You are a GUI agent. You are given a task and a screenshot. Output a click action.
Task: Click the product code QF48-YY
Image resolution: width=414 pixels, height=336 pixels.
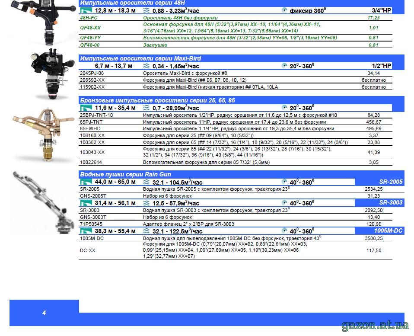click(x=90, y=38)
